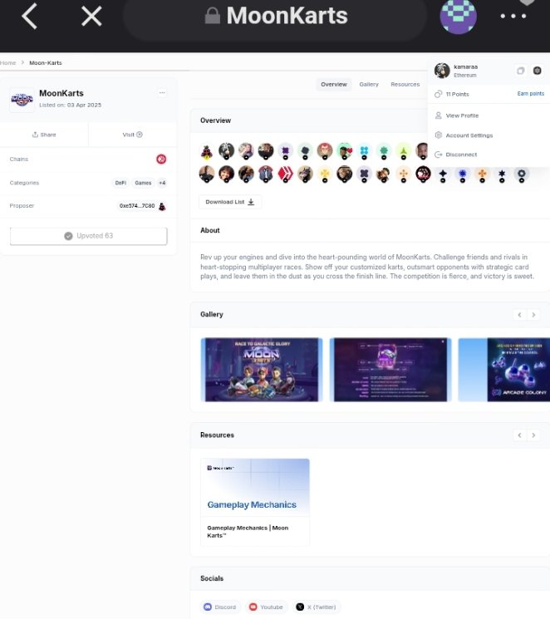
Task: Click the green triangle avatar
Action: pyautogui.click(x=403, y=150)
